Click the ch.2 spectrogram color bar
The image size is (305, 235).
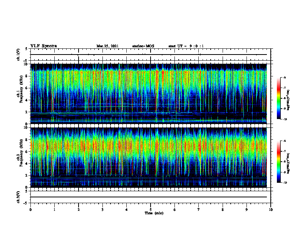[x=279, y=162]
